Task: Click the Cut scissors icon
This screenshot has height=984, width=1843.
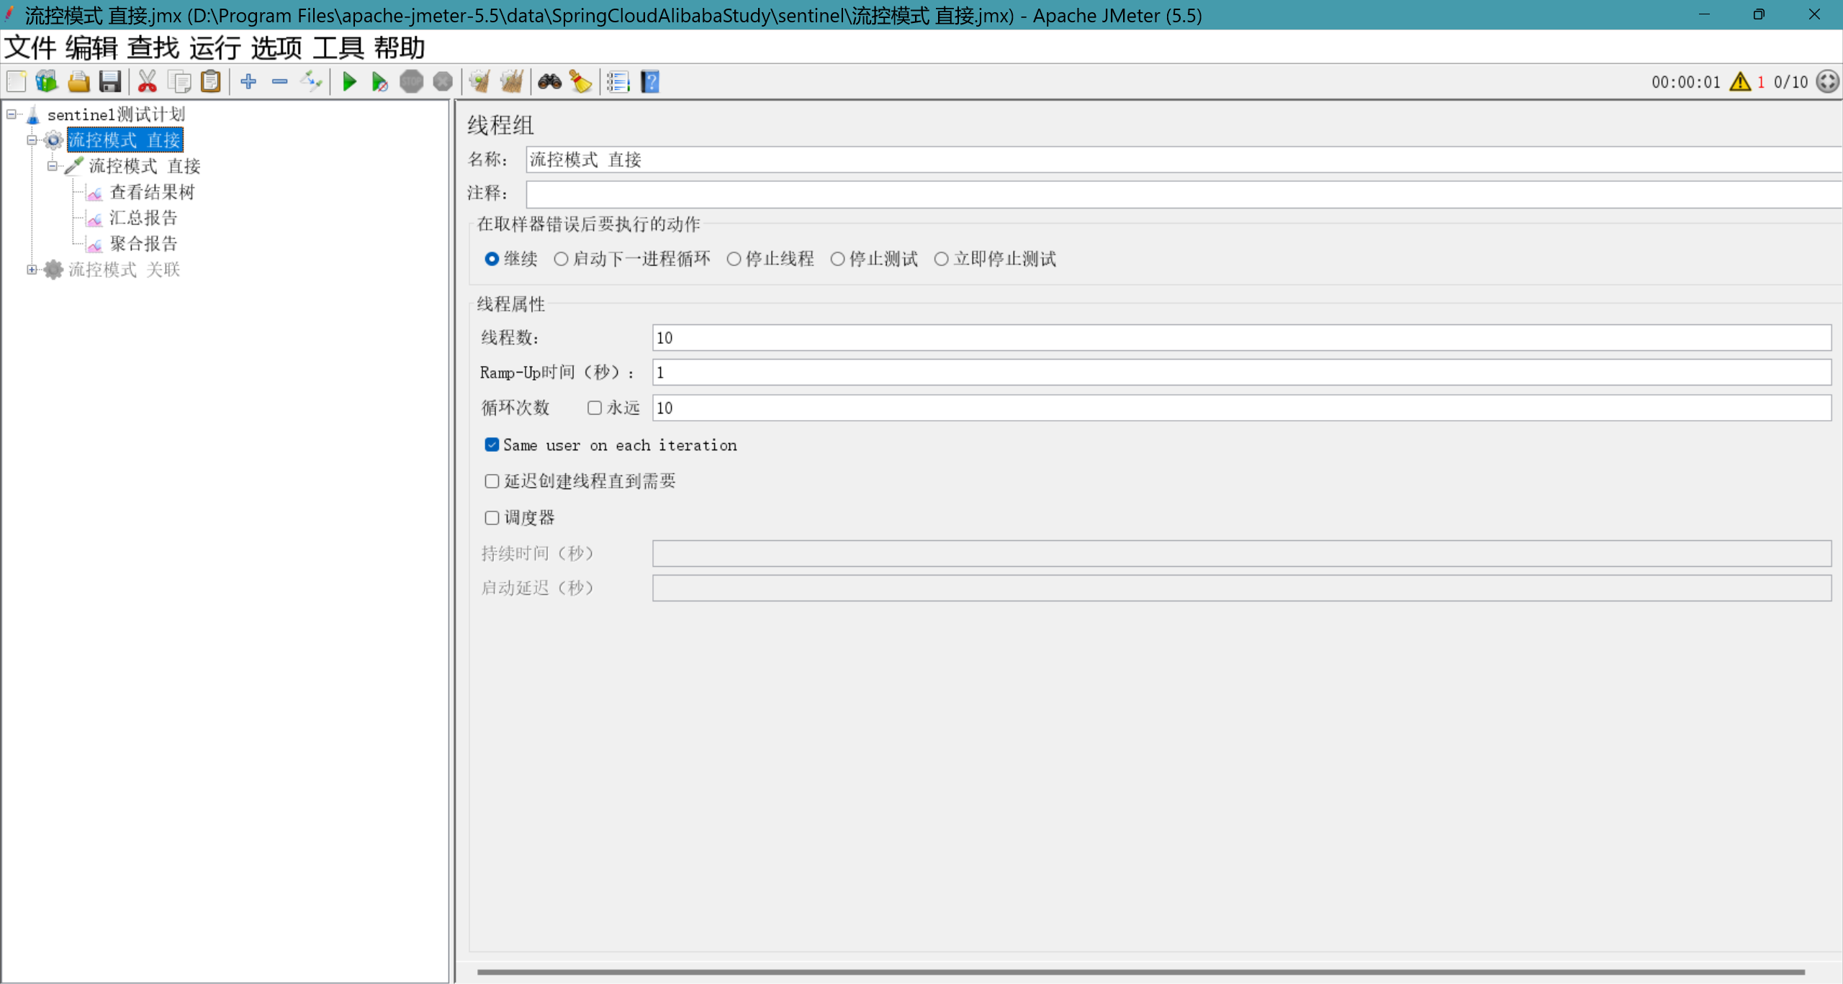Action: click(147, 82)
